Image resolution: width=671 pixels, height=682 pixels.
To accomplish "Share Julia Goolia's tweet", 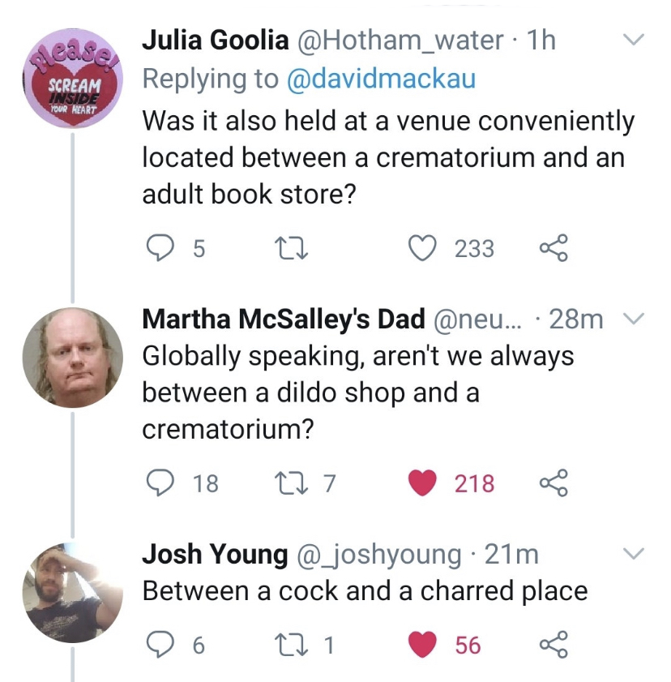I will (553, 248).
